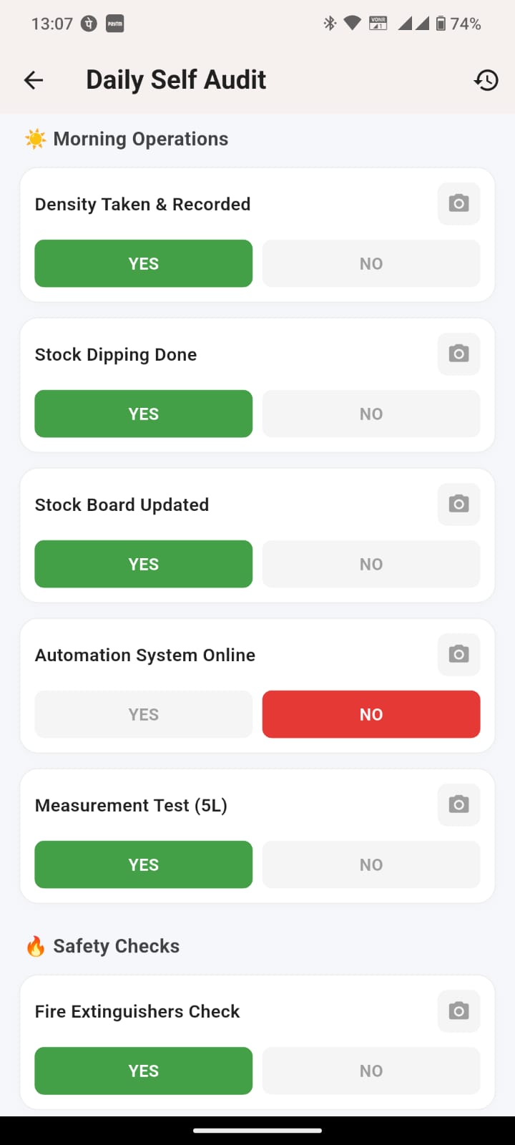Open the audit history icon
The width and height of the screenshot is (515, 1145).
pos(486,80)
